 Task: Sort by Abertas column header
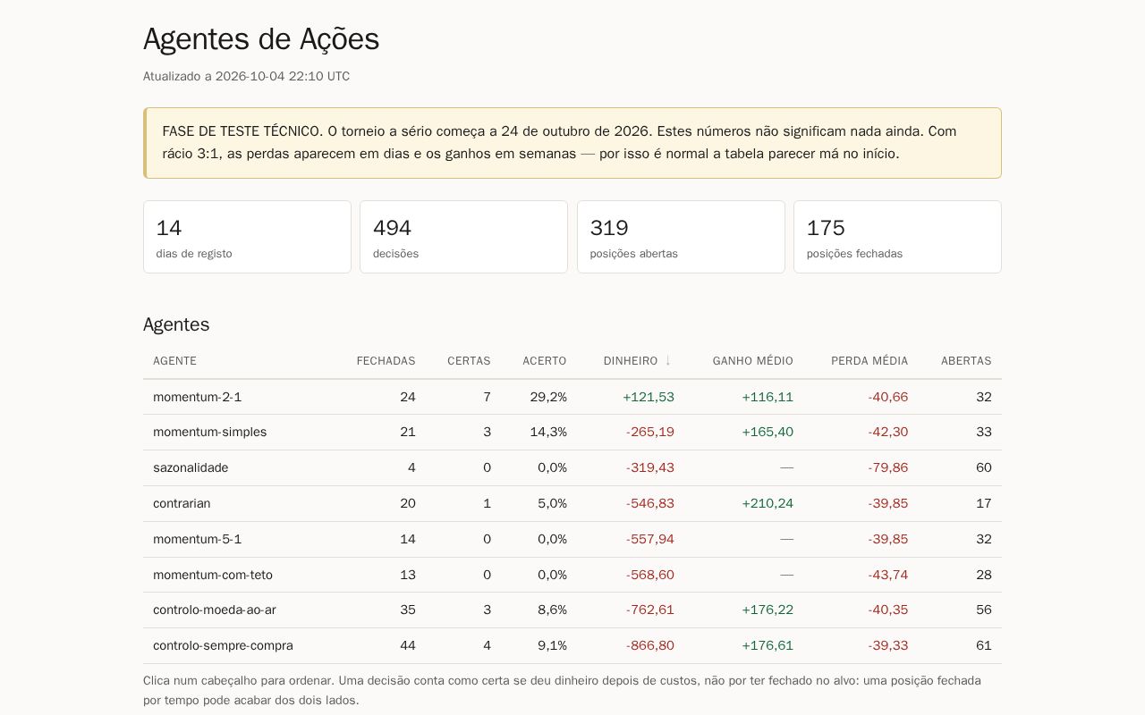coord(966,361)
